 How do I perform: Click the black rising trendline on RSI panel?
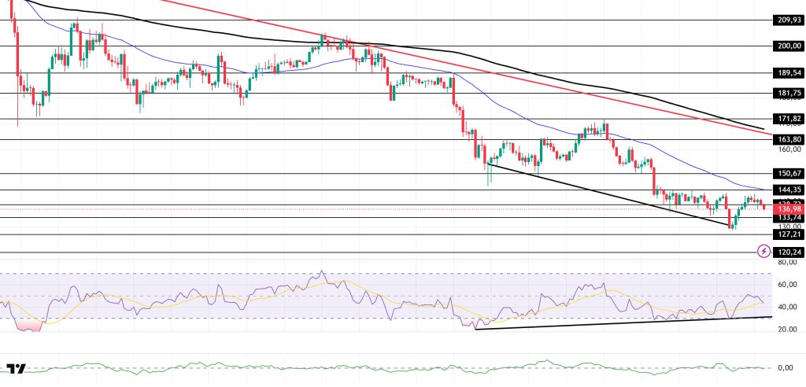(x=630, y=322)
